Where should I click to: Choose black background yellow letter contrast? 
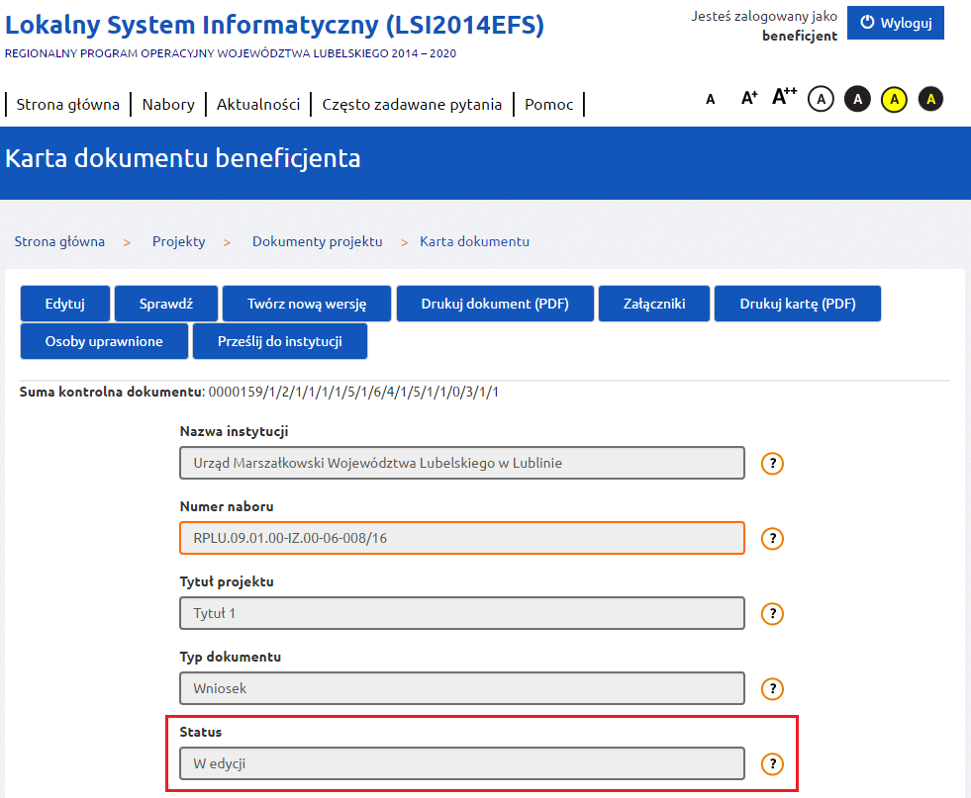click(930, 99)
